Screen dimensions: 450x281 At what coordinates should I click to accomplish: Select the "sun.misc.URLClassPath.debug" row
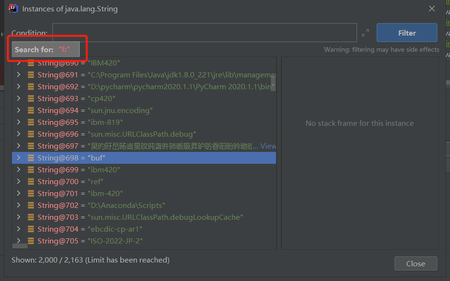(x=144, y=134)
